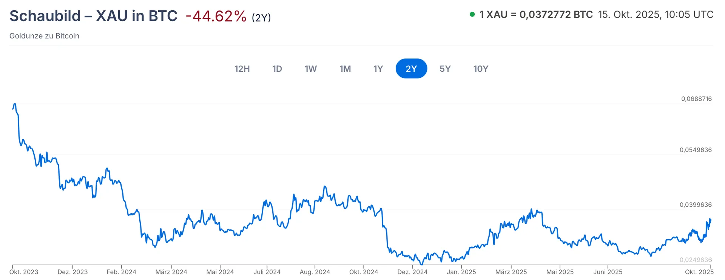The image size is (725, 280).
Task: Click the -44.62% change value
Action: [x=216, y=16]
